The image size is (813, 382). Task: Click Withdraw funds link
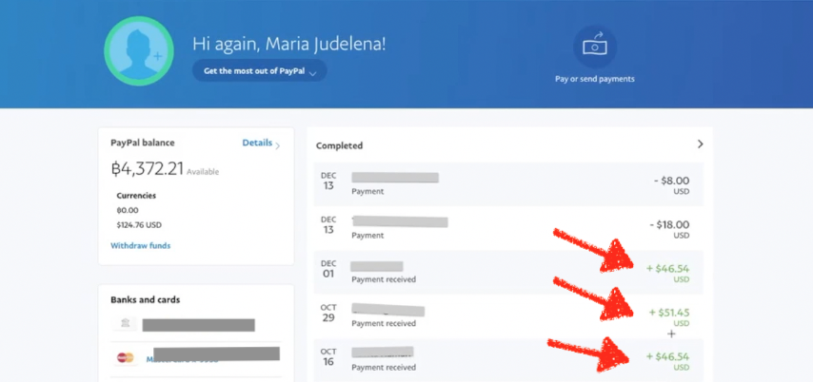pyautogui.click(x=141, y=245)
